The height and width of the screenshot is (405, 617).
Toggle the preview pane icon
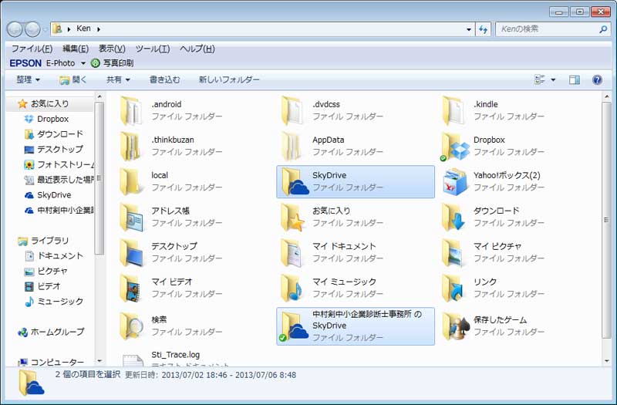point(574,79)
